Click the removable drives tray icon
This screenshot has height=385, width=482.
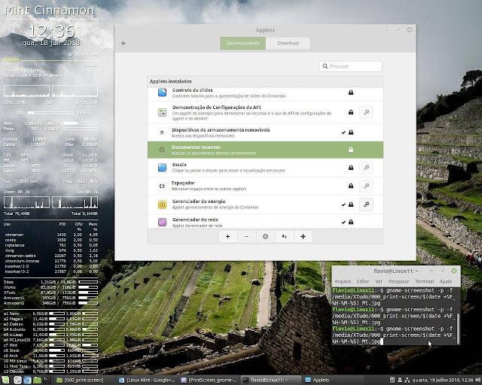(x=392, y=380)
